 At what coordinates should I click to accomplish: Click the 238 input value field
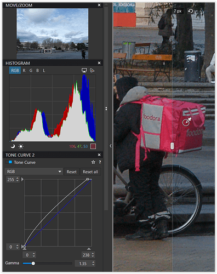(86, 255)
